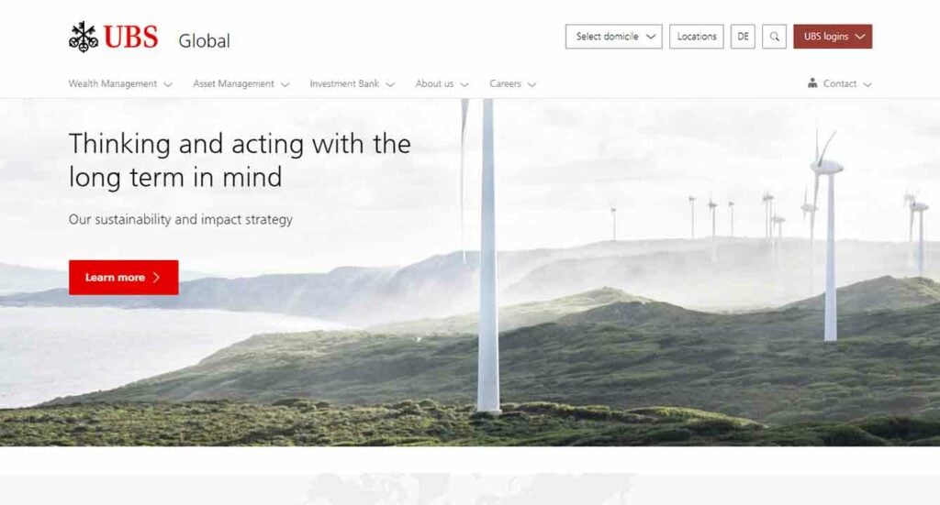The width and height of the screenshot is (940, 505).
Task: Open the search magnifier icon
Action: click(774, 37)
